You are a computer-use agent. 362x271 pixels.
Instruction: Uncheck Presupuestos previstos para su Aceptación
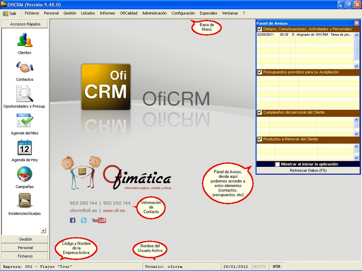pyautogui.click(x=260, y=72)
